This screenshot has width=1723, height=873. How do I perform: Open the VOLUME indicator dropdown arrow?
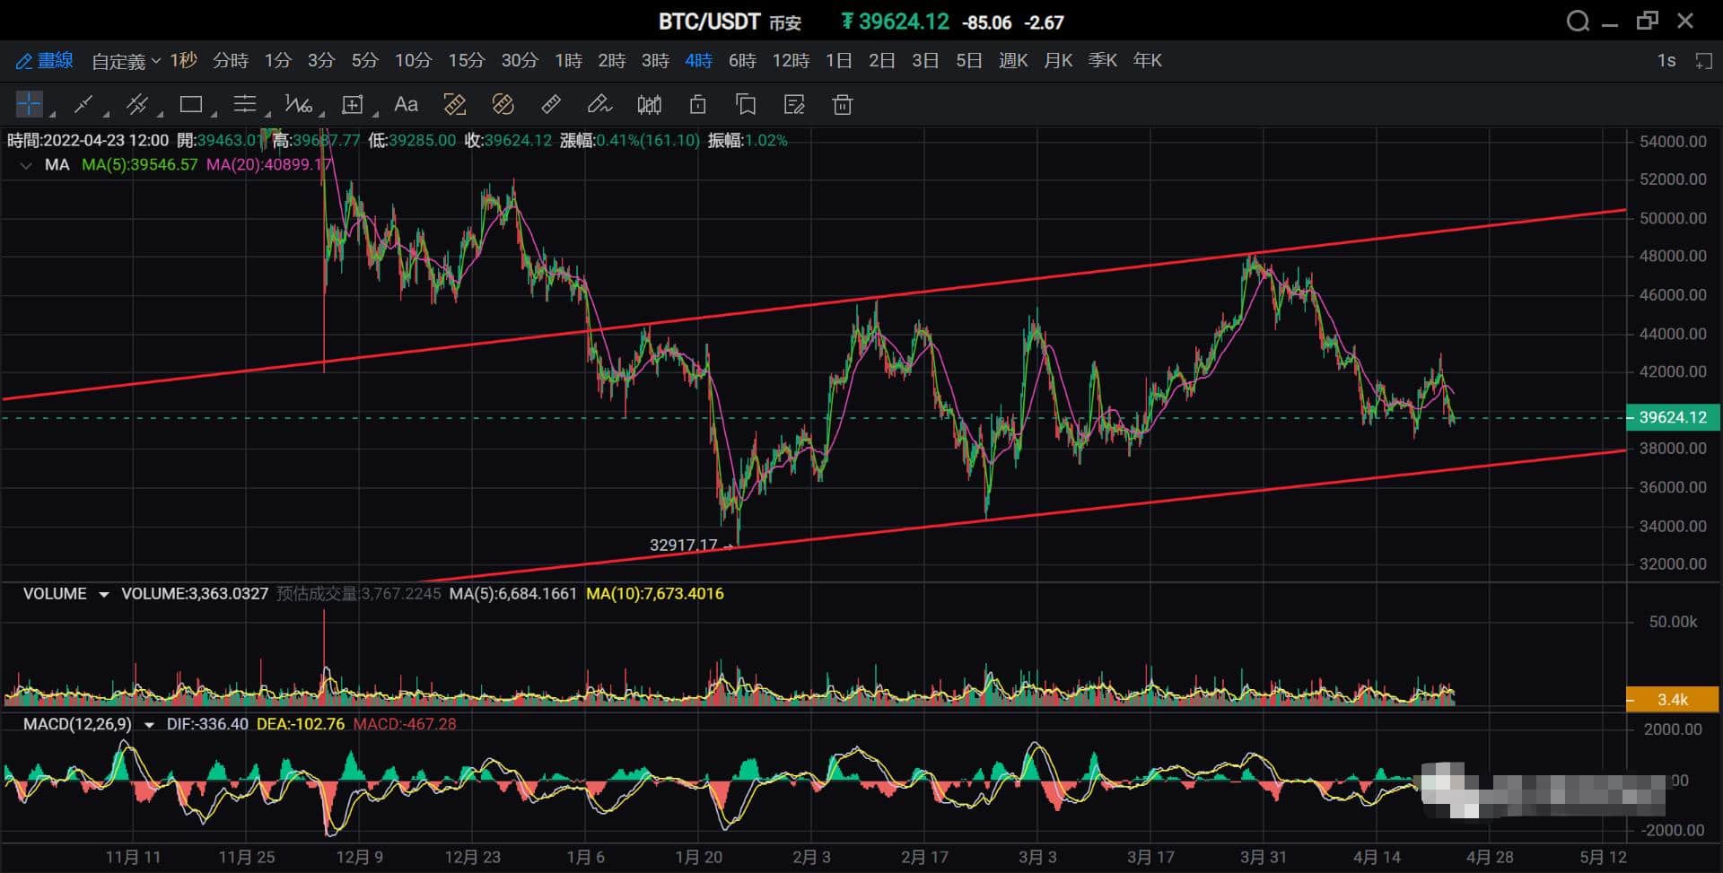(x=103, y=594)
